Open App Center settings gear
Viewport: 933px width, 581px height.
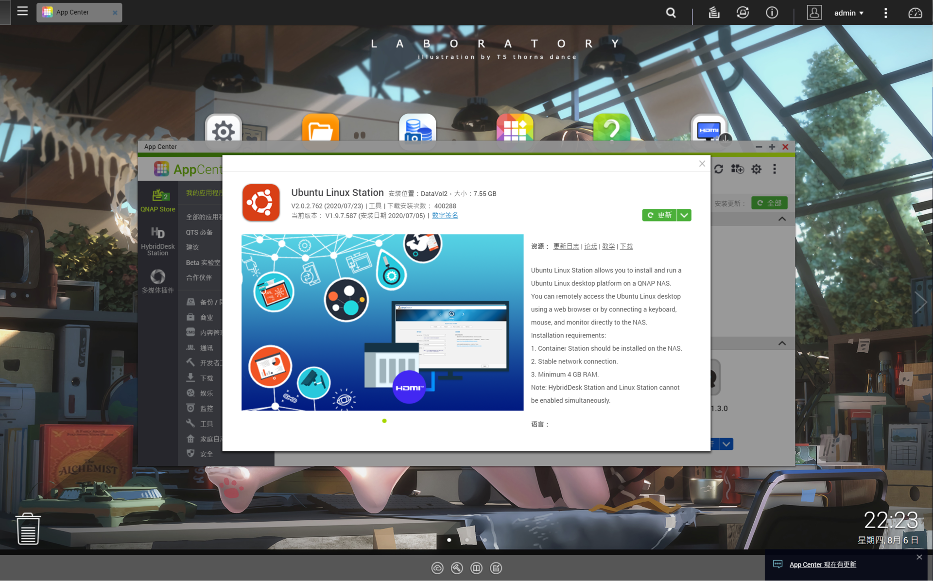756,169
